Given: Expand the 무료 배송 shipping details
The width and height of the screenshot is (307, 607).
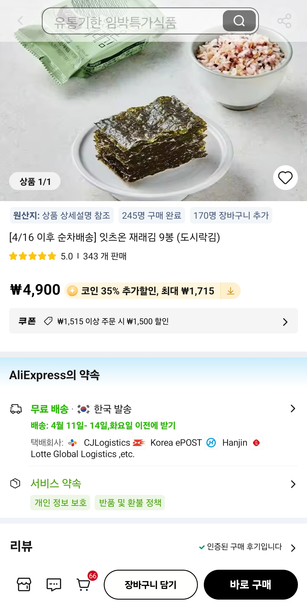Looking at the screenshot, I should point(293,409).
